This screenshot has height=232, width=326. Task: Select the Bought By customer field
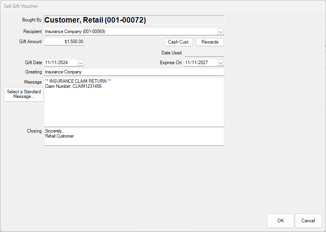click(134, 20)
